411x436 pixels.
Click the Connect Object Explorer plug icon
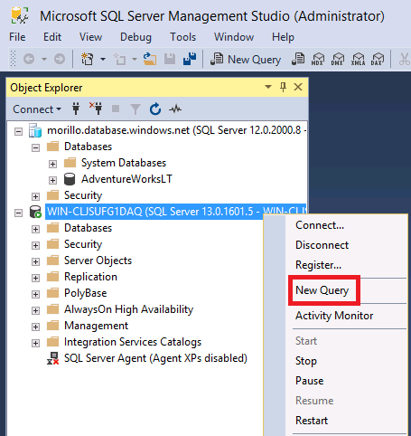(76, 109)
